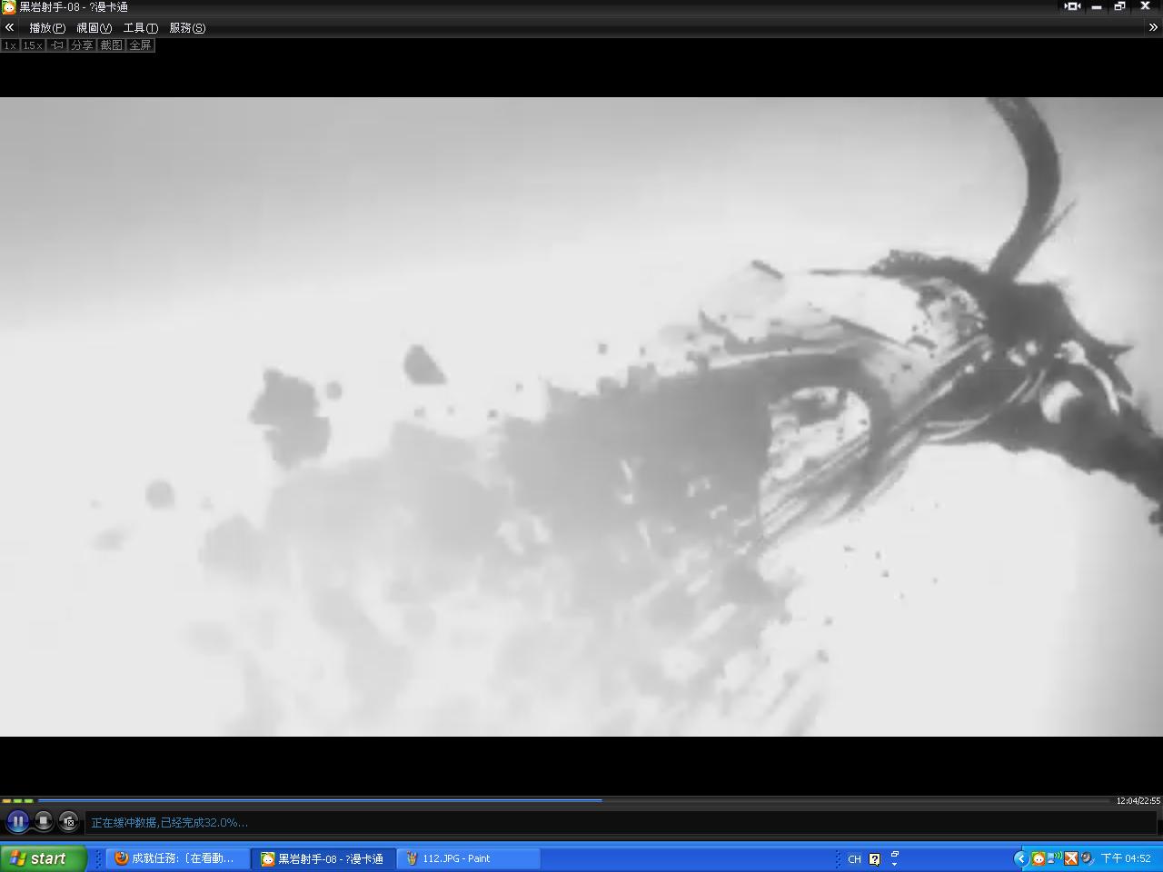
Task: Click the close-file icon beside the stop button
Action: (x=69, y=821)
